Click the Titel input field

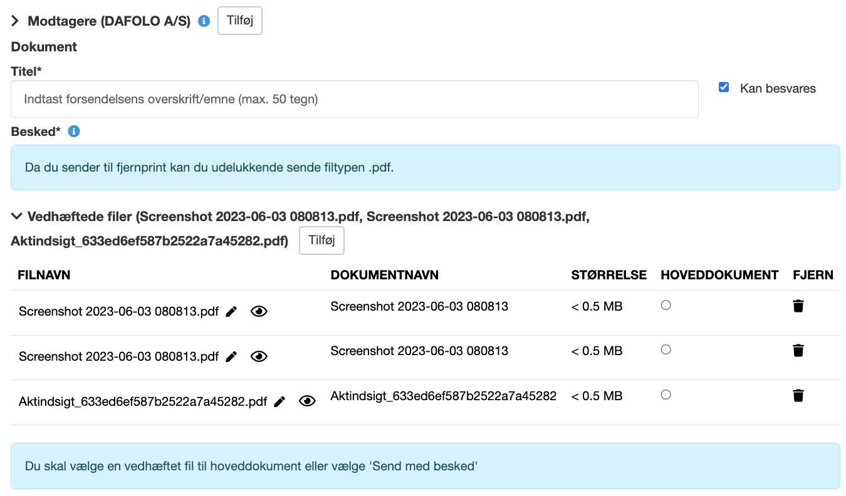[x=354, y=99]
